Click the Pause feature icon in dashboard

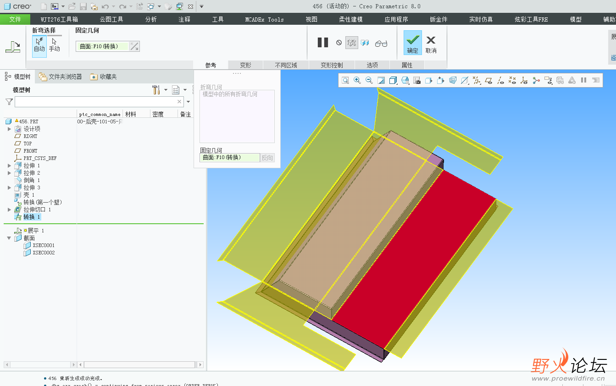323,43
